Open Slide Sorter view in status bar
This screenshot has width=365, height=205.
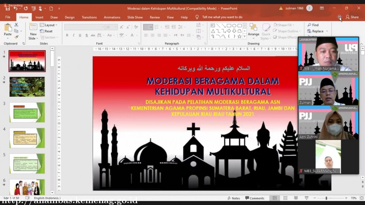(285, 198)
